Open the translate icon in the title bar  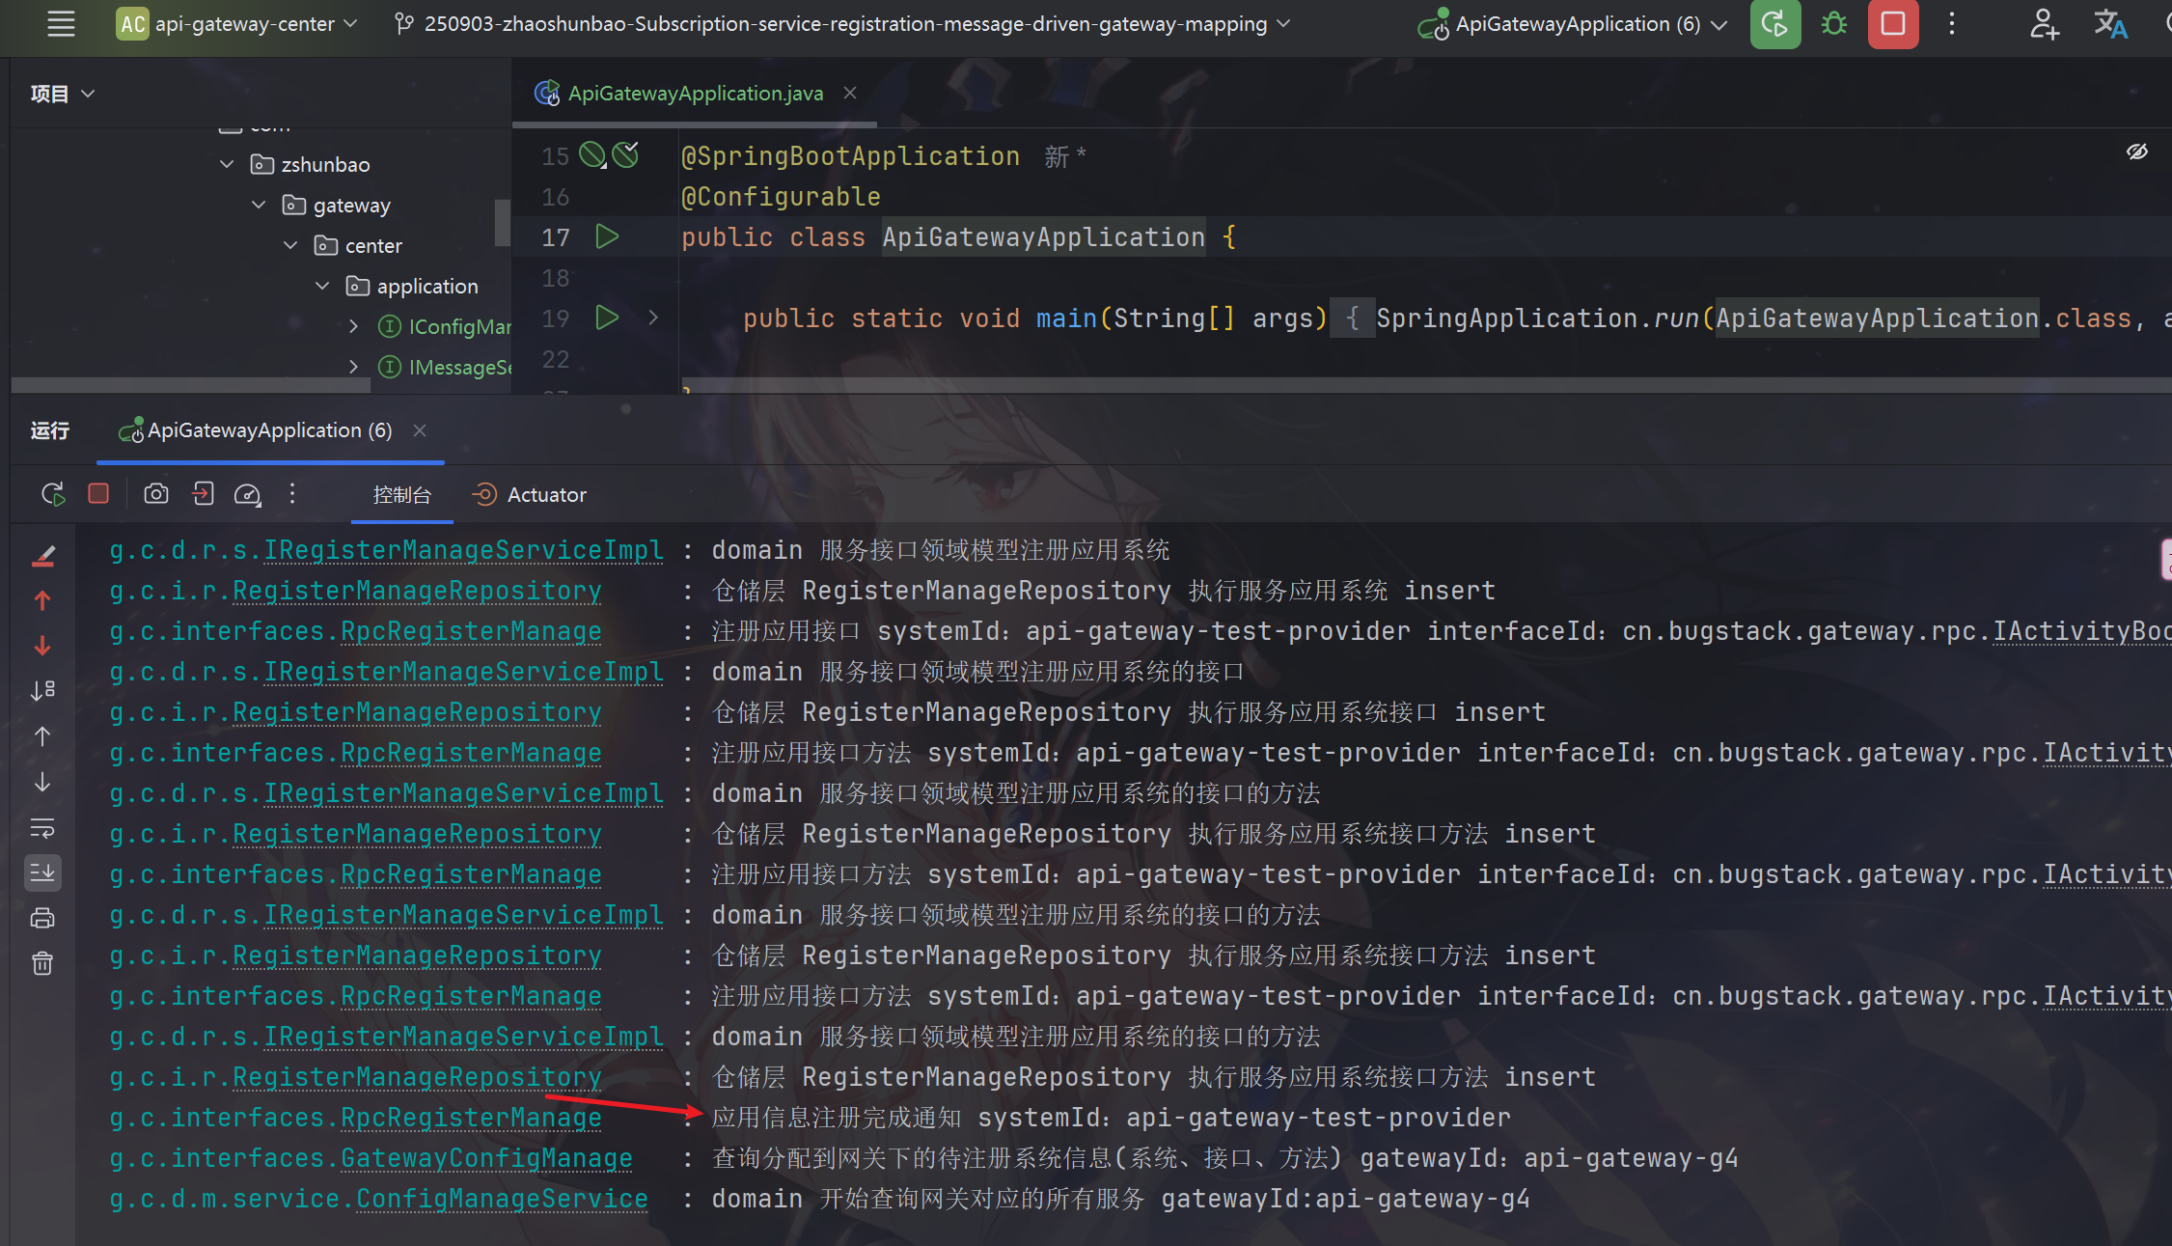(2109, 24)
